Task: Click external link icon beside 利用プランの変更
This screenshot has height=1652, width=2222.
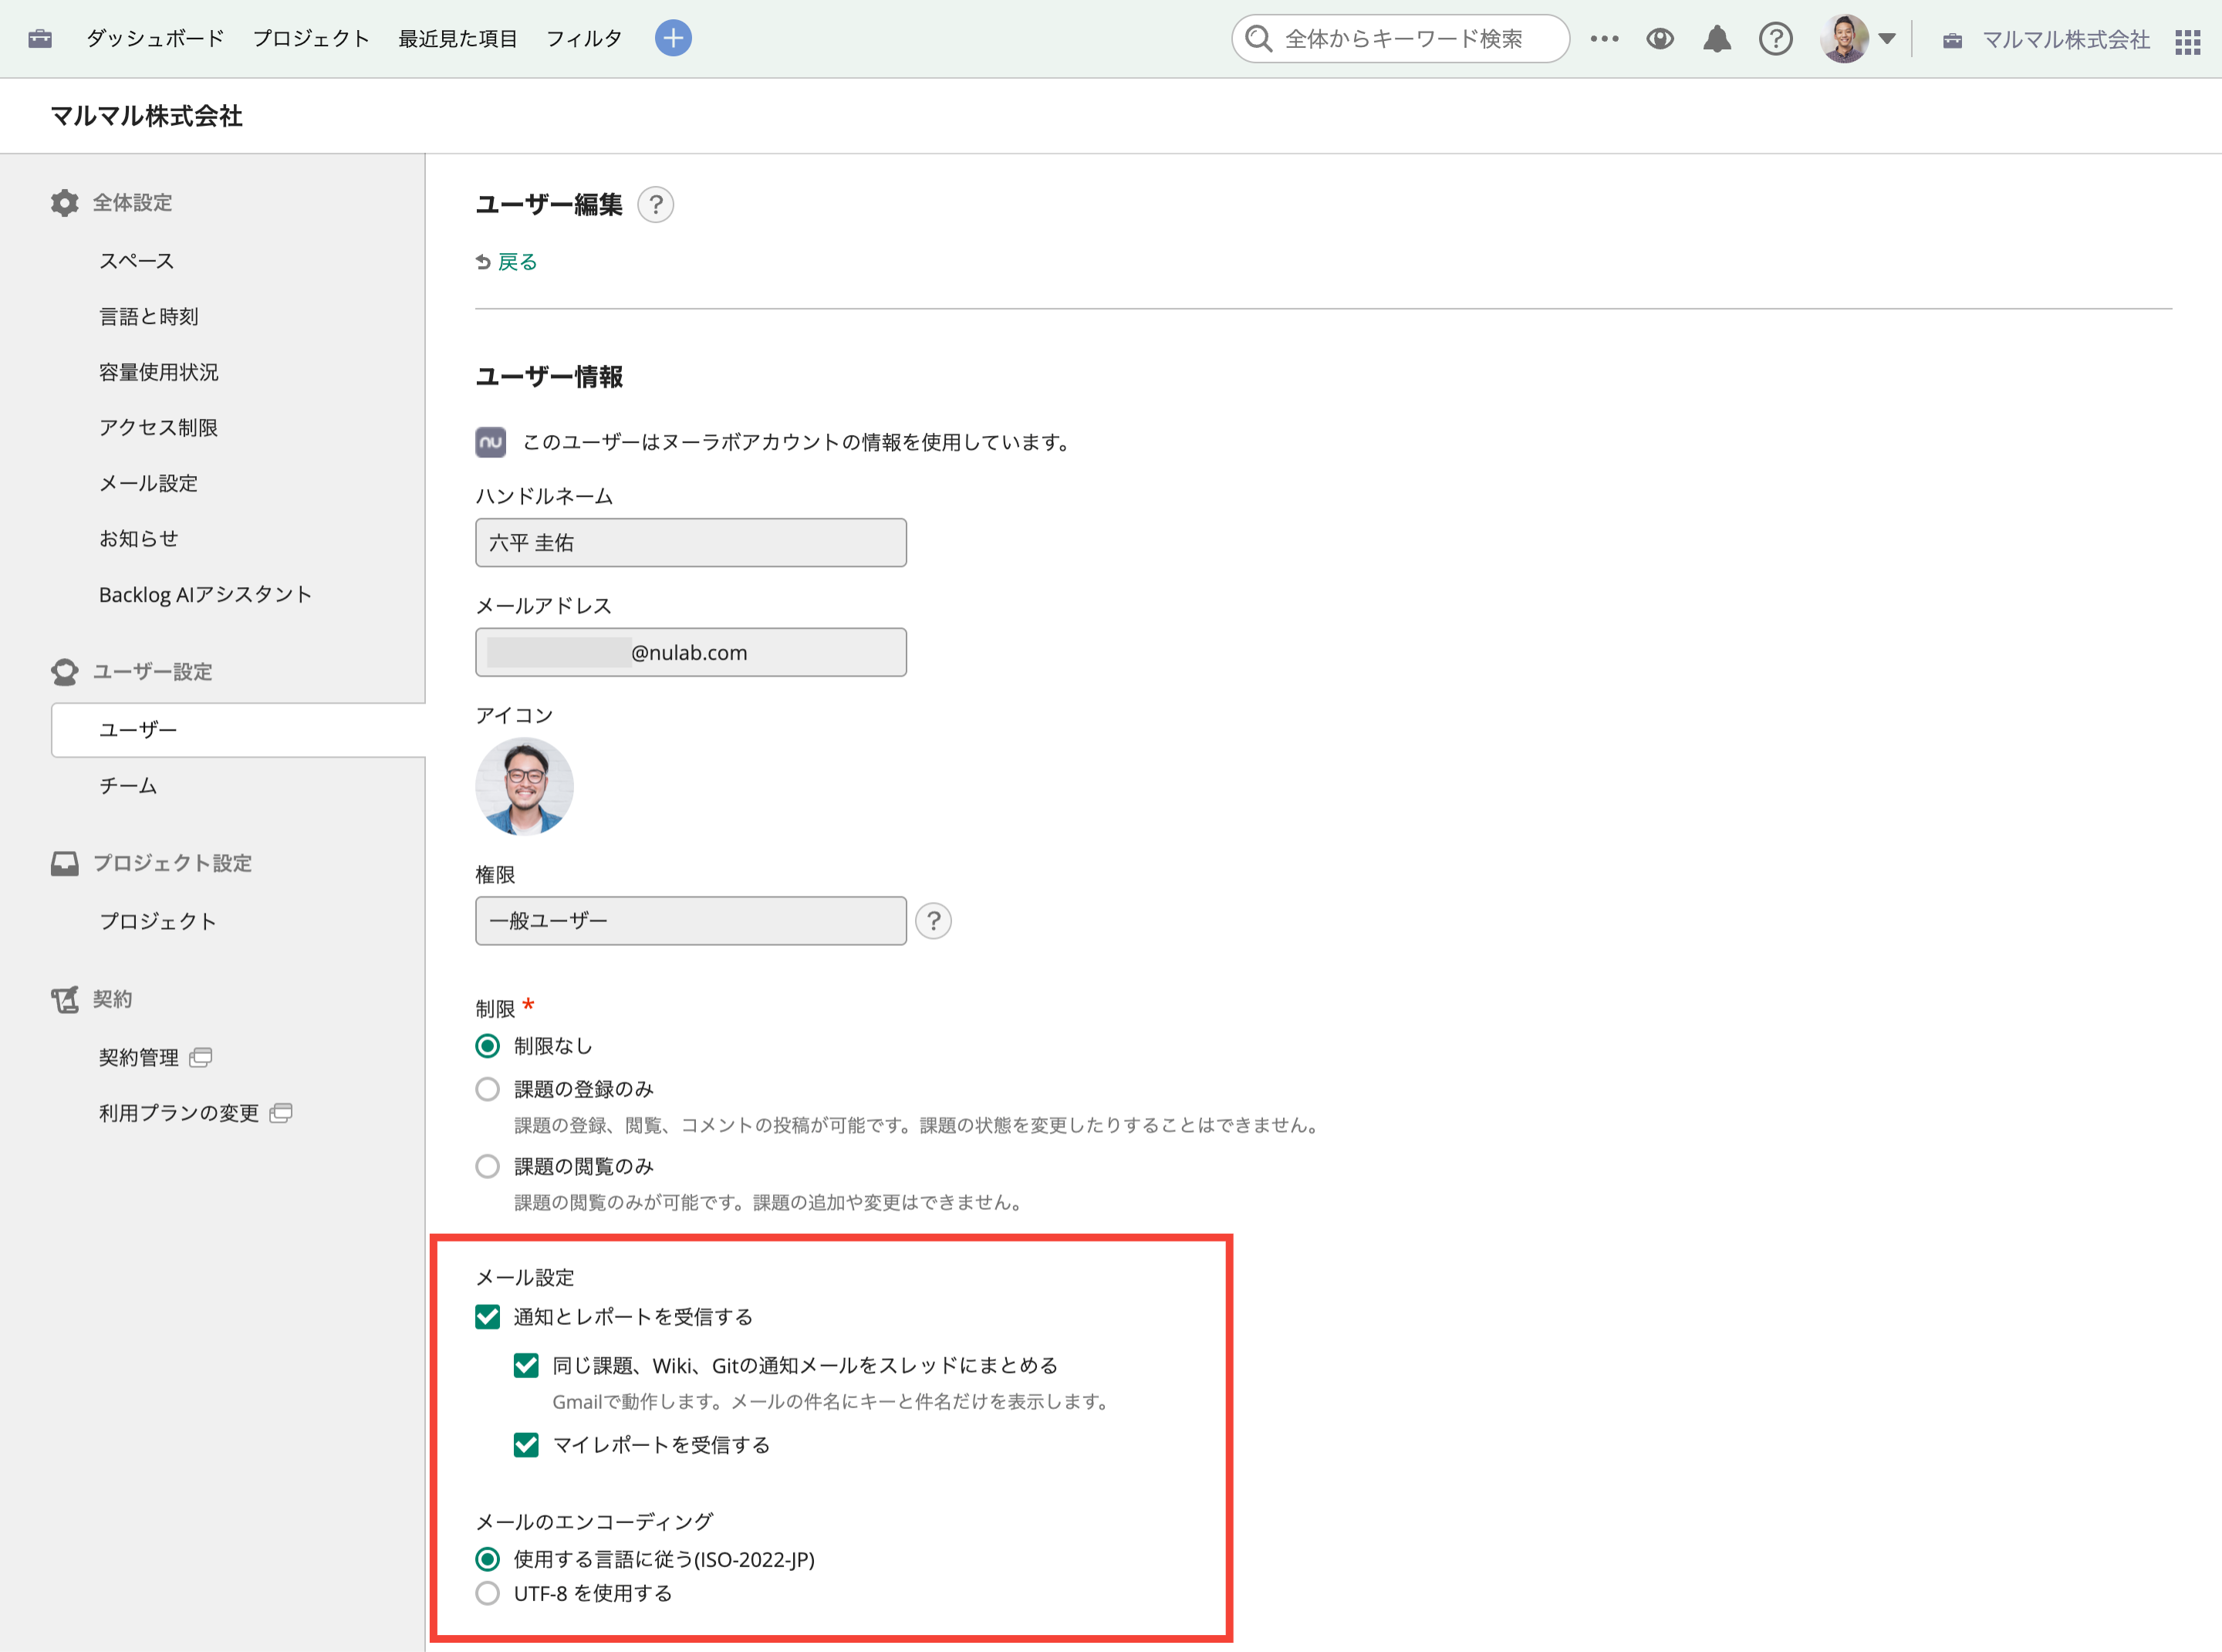Action: tap(281, 1113)
